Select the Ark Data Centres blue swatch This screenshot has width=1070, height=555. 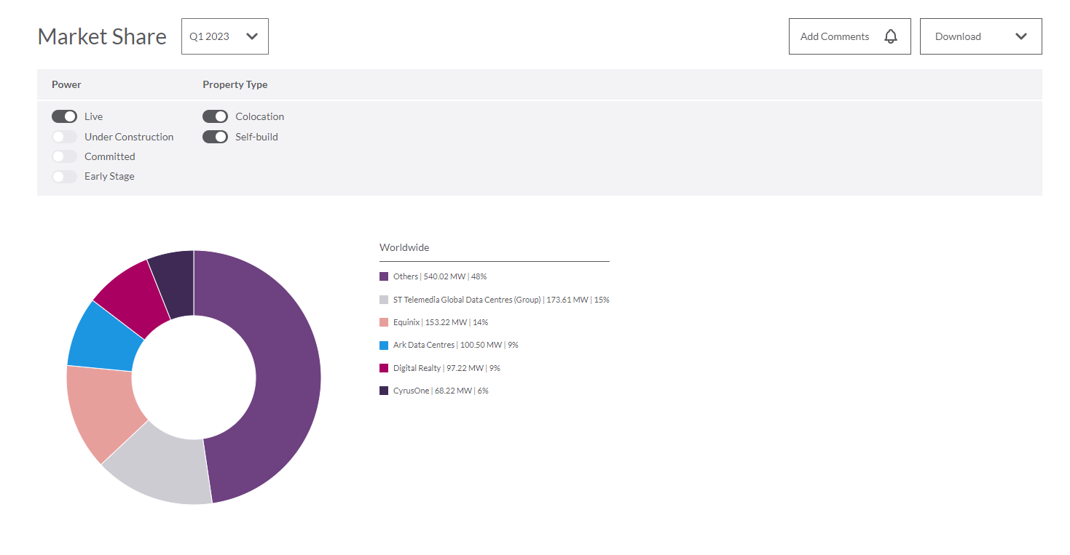pyautogui.click(x=384, y=345)
